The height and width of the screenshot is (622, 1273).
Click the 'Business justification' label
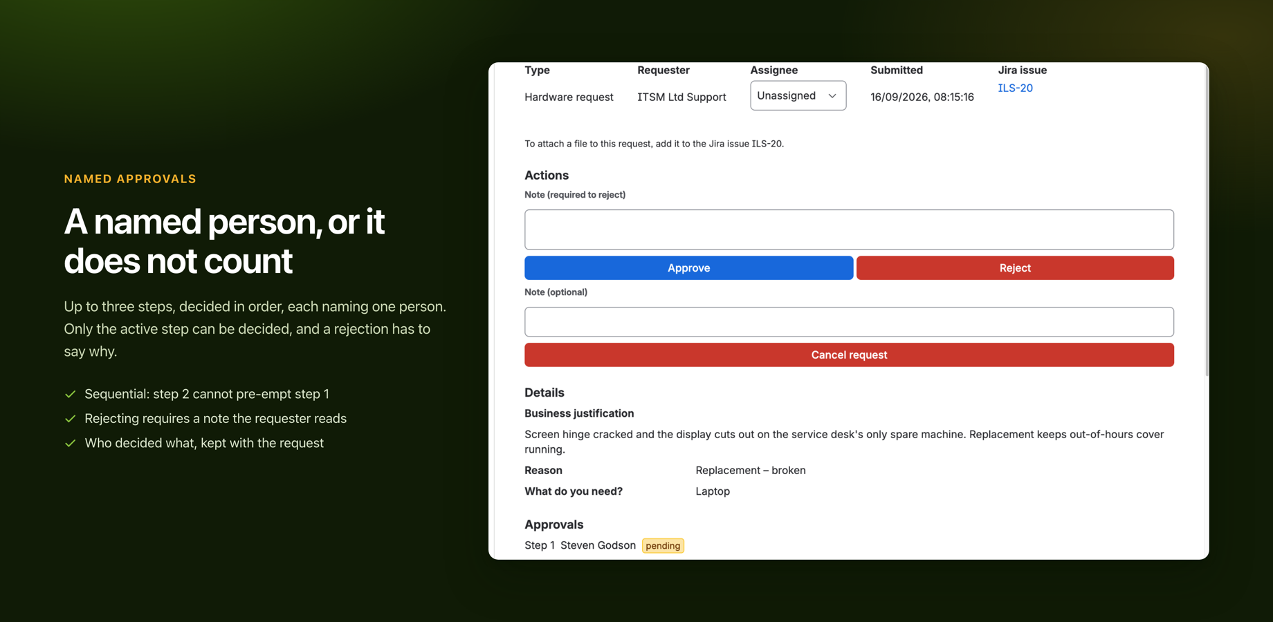click(579, 413)
